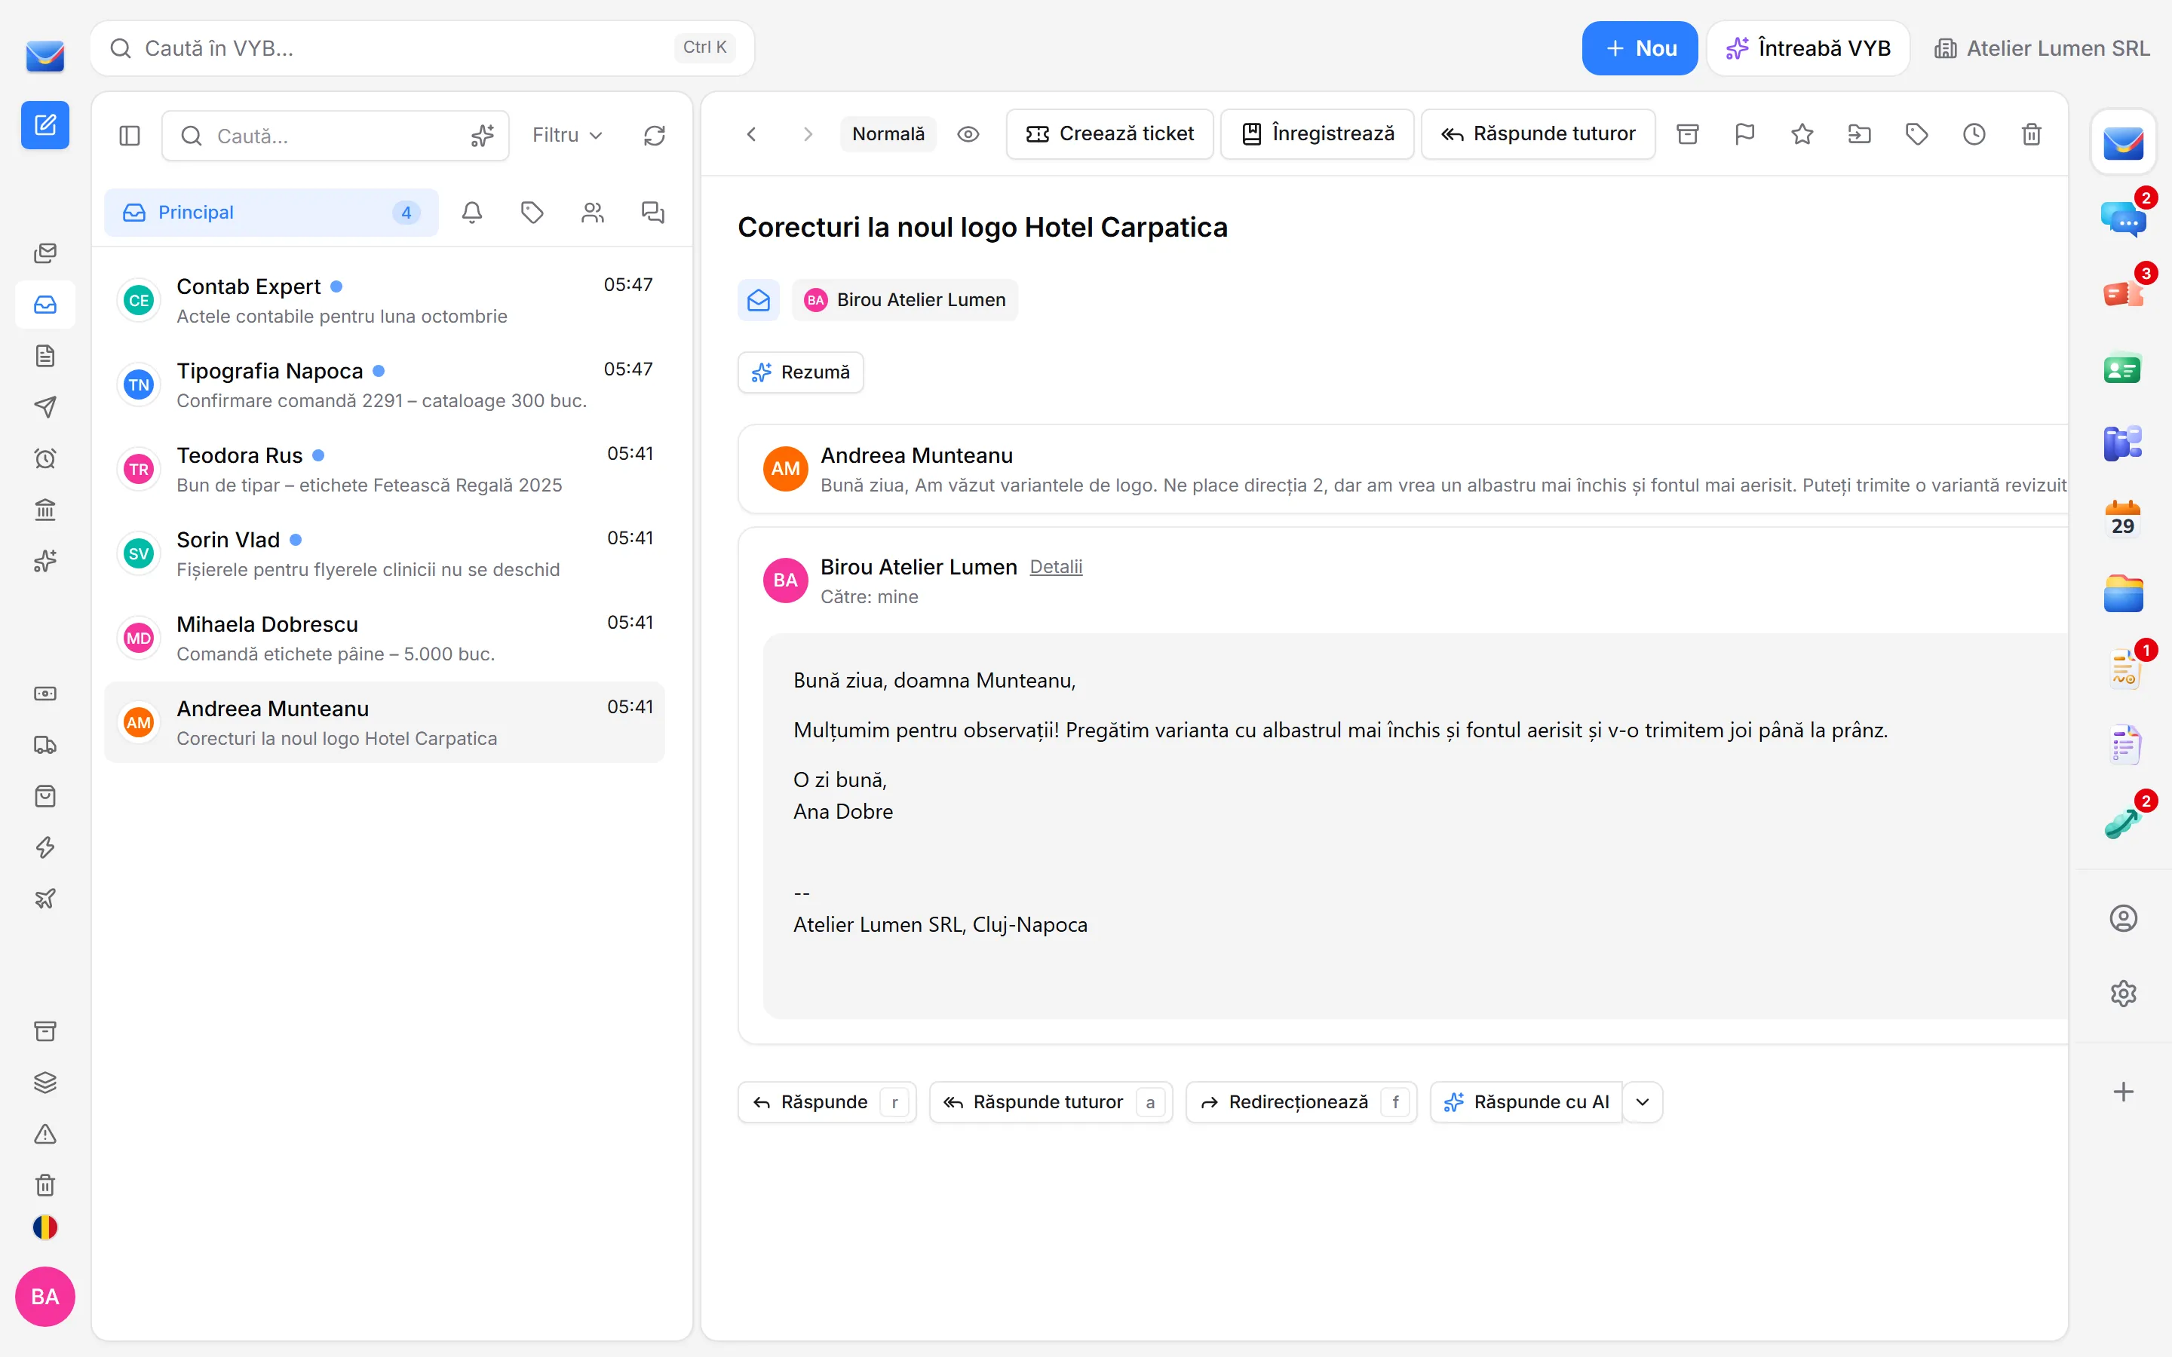The image size is (2172, 1357).
Task: Click bottom Răspunde tuturor button
Action: pos(1051,1102)
